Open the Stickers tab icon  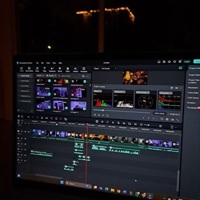pos(76,69)
